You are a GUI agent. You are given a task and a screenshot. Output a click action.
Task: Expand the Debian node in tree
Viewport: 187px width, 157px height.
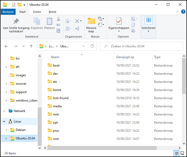click(x=6, y=130)
